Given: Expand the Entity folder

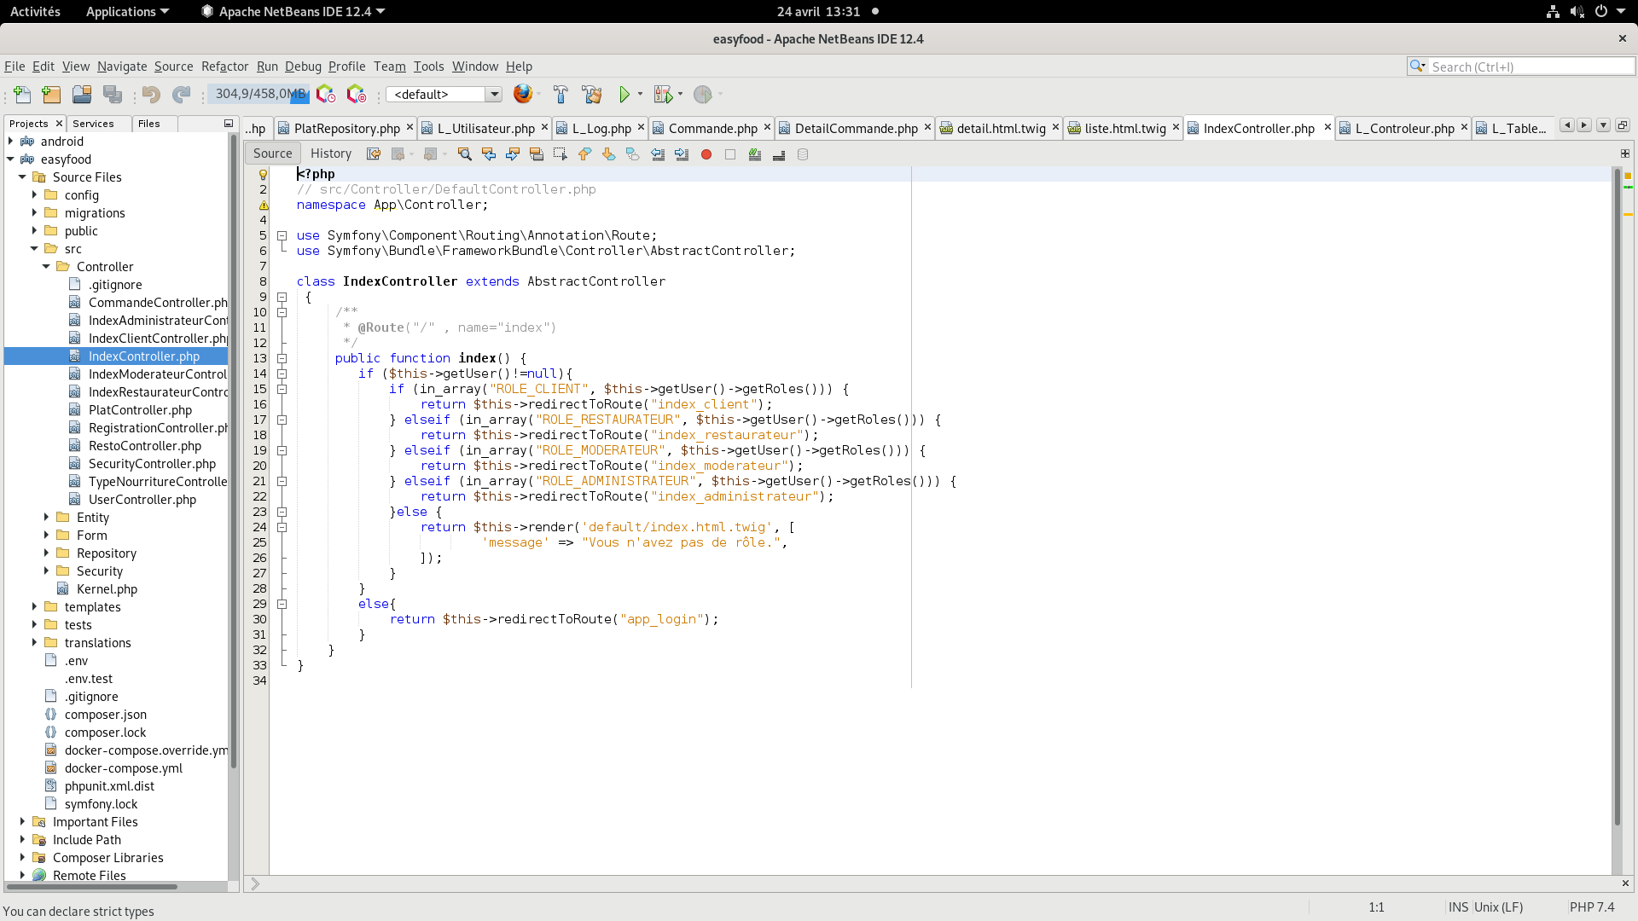Looking at the screenshot, I should (46, 518).
